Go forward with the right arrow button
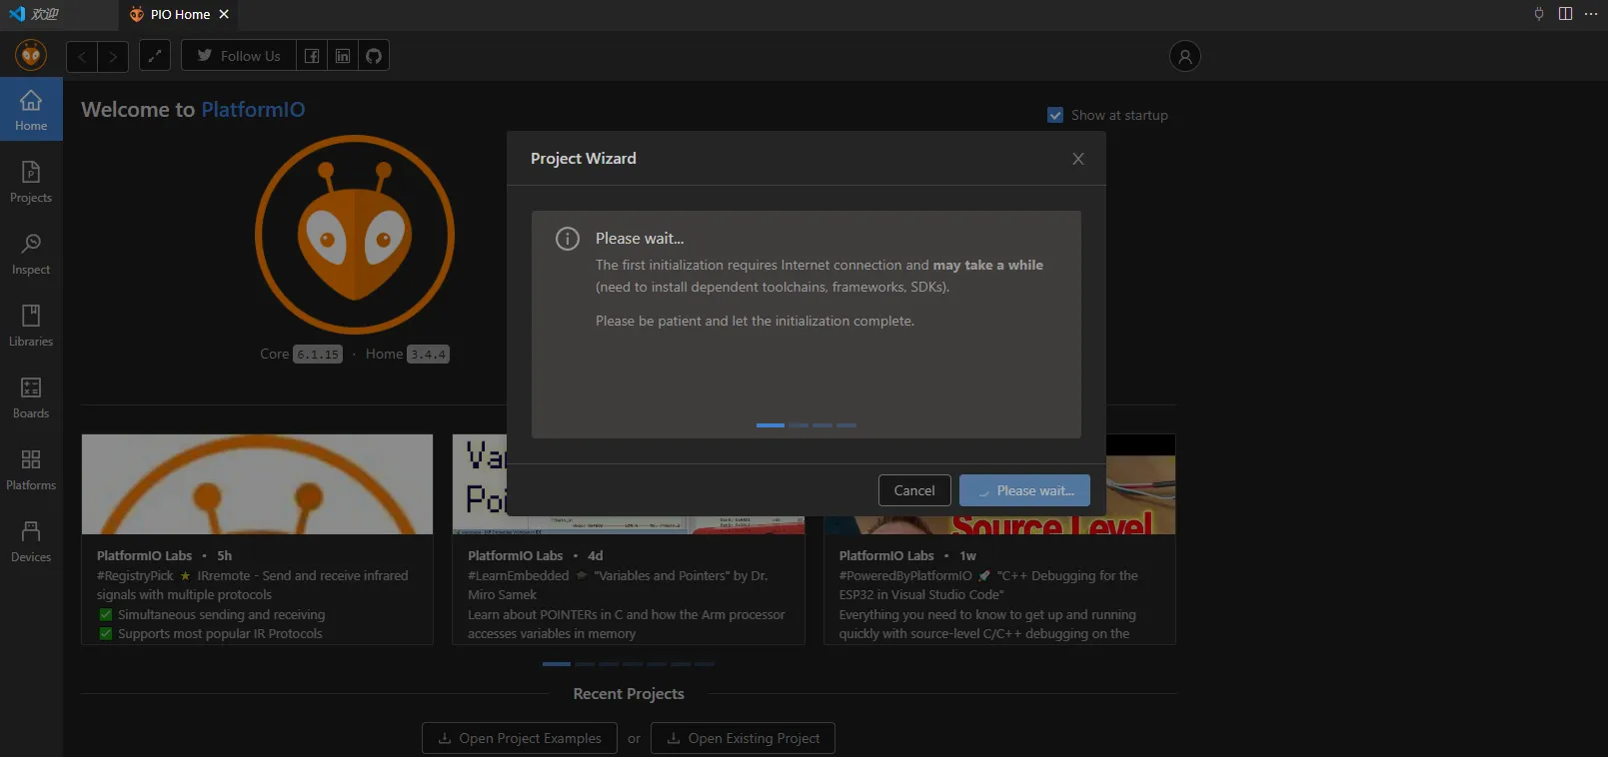 (x=113, y=56)
